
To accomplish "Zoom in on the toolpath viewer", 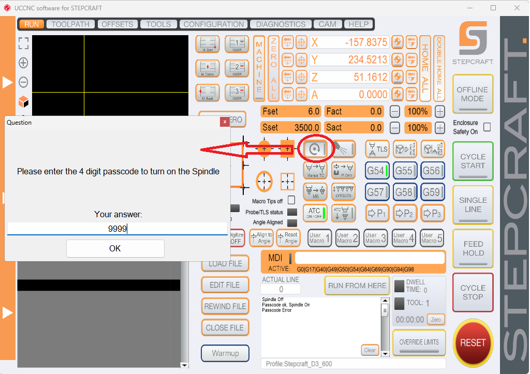I will [x=23, y=63].
